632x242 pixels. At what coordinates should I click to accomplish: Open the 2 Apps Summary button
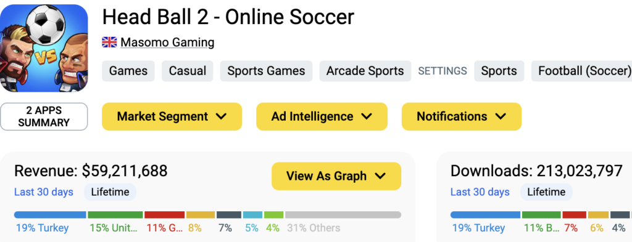[x=44, y=116]
